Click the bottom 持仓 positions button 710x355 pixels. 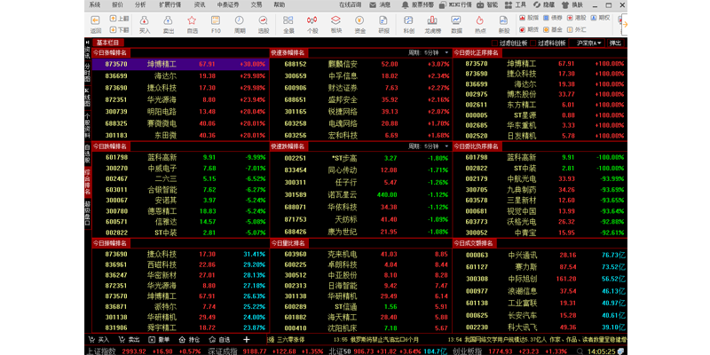(189, 339)
